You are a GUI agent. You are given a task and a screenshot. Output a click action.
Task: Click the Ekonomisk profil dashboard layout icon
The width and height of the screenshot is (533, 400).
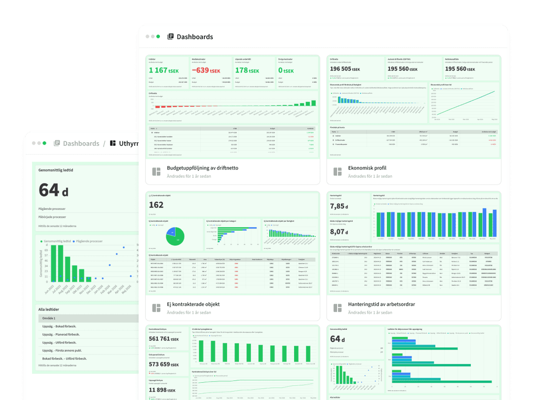[x=338, y=172]
